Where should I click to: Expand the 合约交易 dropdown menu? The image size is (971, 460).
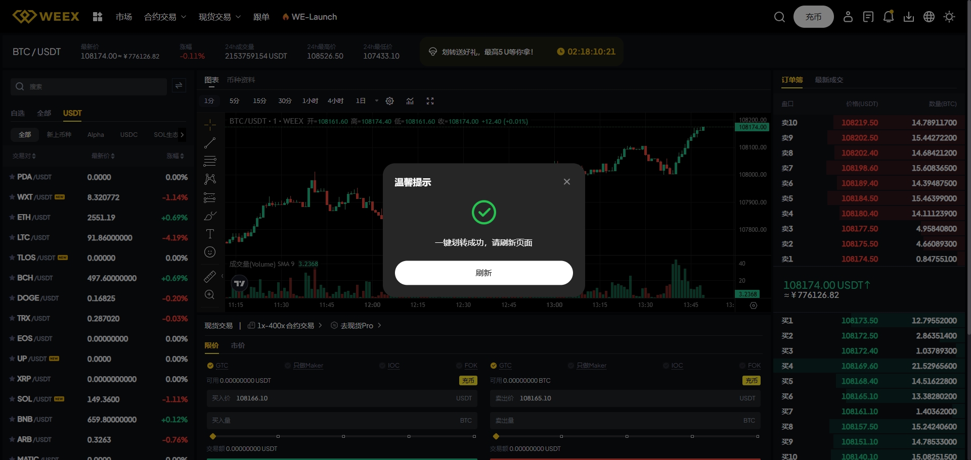coord(165,17)
